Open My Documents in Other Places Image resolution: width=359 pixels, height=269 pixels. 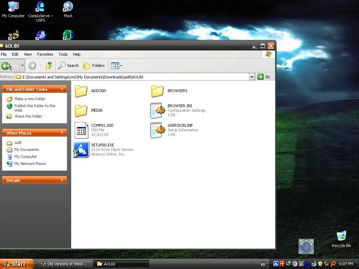pyautogui.click(x=27, y=150)
